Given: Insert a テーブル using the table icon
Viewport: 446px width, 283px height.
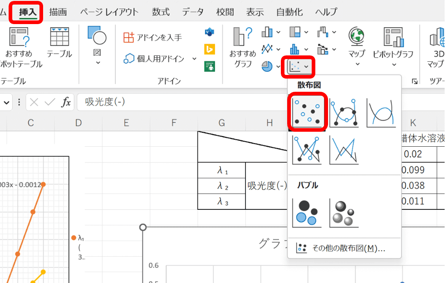Looking at the screenshot, I should [59, 37].
